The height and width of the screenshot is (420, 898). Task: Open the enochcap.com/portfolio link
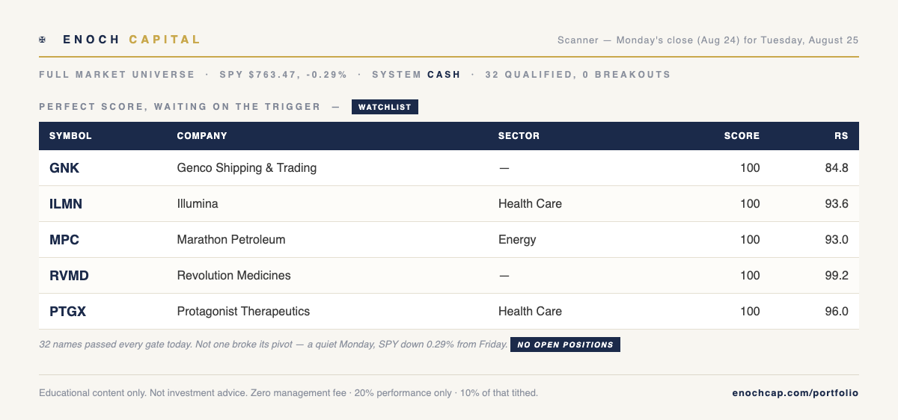click(x=795, y=392)
